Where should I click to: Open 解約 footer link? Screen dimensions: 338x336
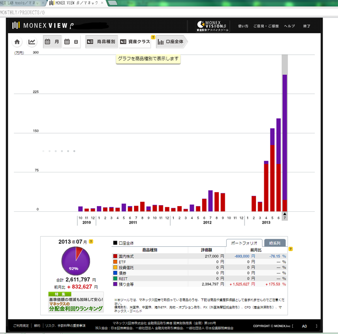[x=37, y=325]
